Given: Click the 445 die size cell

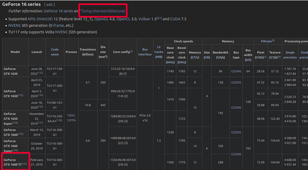Looking at the screenshot, I should pos(103,105).
